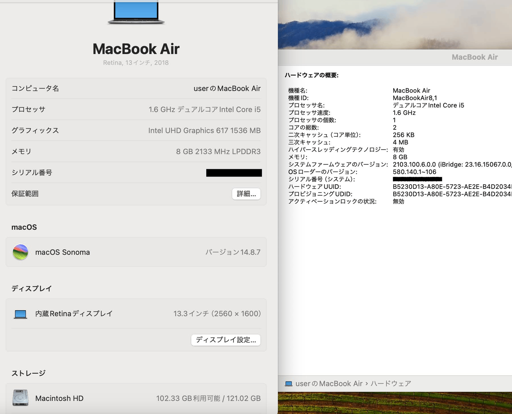Click '13.3インチ (2560 × 1600)' resolution text
The height and width of the screenshot is (414, 512).
[x=217, y=314]
